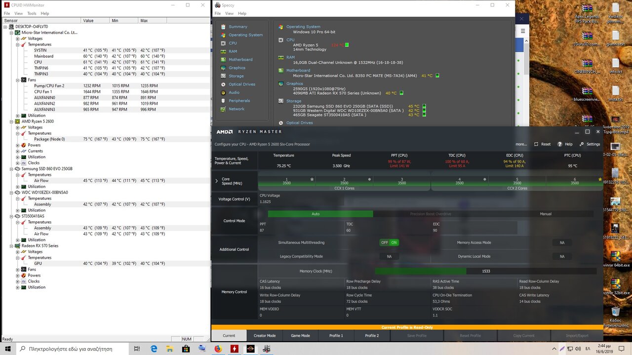
Task: Select Manual control mode
Action: (x=546, y=214)
